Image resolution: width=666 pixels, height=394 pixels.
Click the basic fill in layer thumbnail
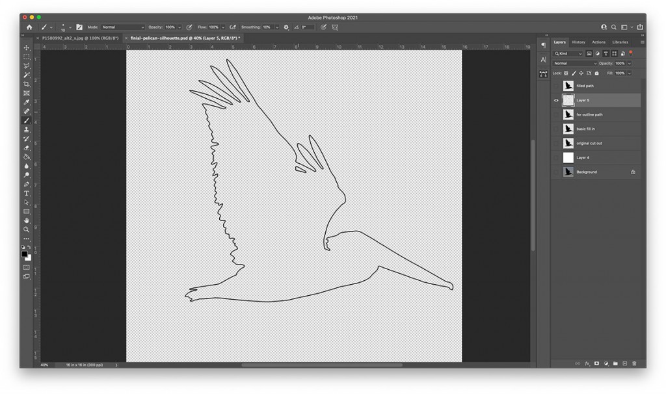(569, 129)
